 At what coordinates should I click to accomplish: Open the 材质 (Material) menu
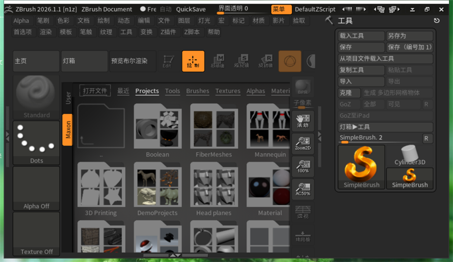click(x=259, y=21)
